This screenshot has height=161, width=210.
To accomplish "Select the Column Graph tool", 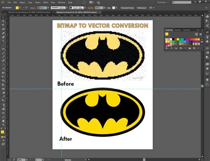I will 3,109.
